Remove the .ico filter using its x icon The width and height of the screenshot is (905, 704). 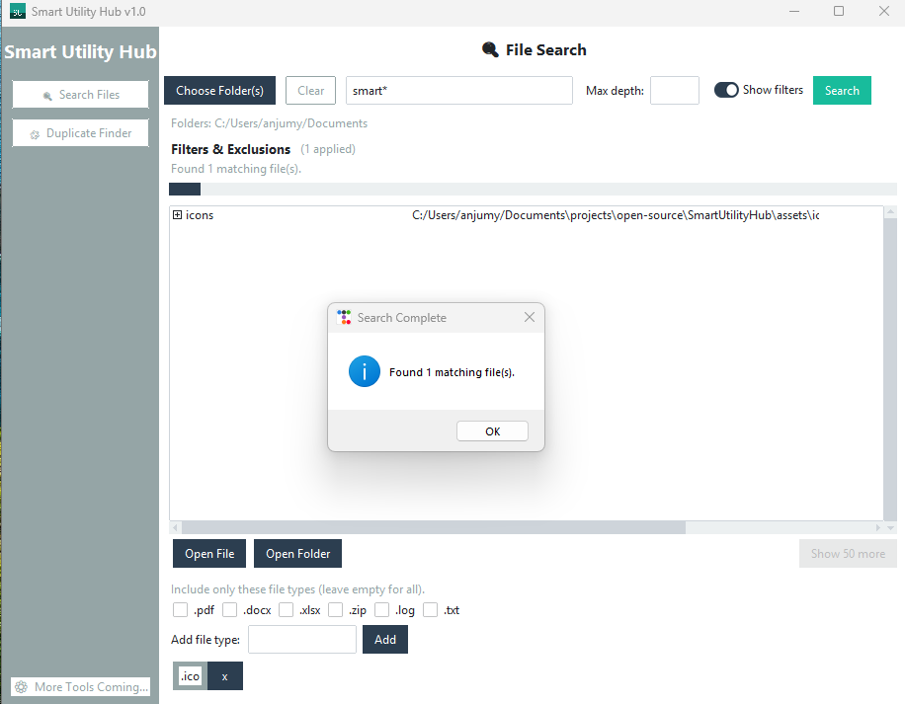click(x=224, y=675)
